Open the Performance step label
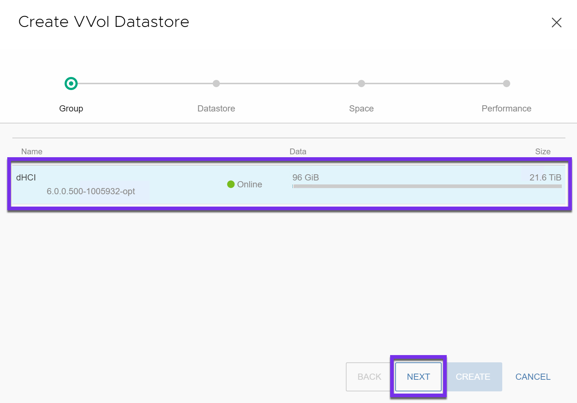This screenshot has height=403, width=577. click(506, 109)
